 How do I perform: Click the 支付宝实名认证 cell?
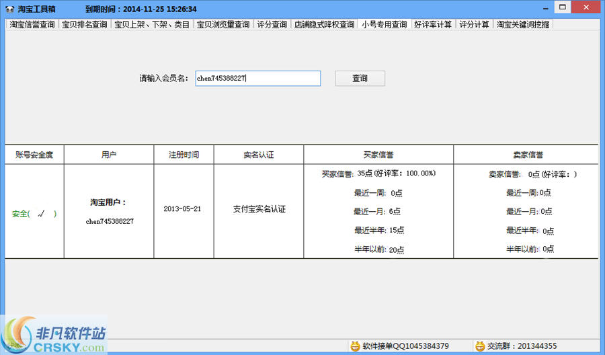[x=259, y=208]
